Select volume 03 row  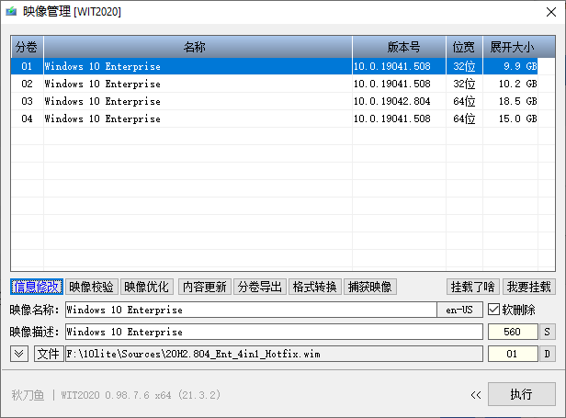[x=274, y=101]
